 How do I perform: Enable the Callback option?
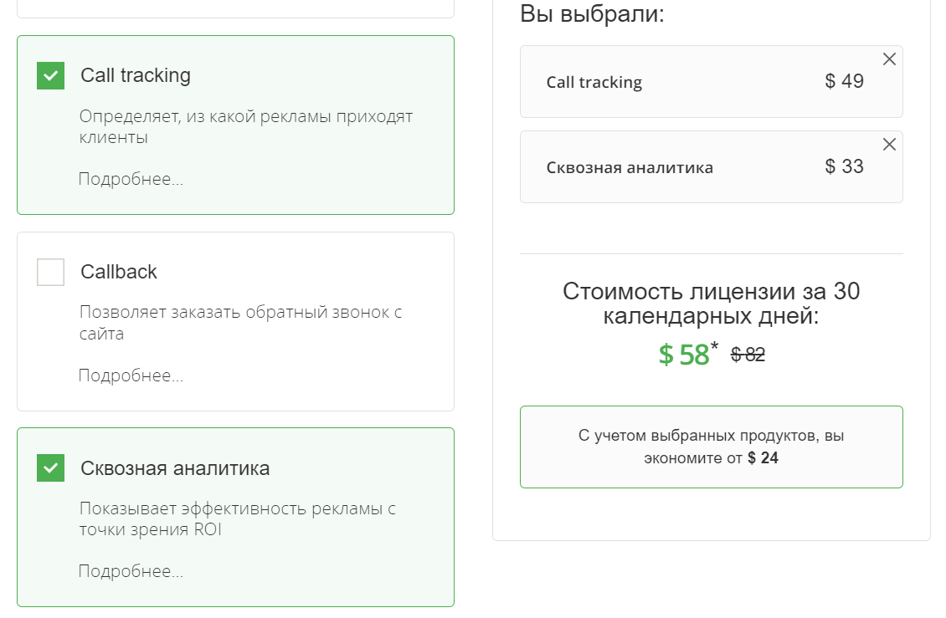[50, 272]
